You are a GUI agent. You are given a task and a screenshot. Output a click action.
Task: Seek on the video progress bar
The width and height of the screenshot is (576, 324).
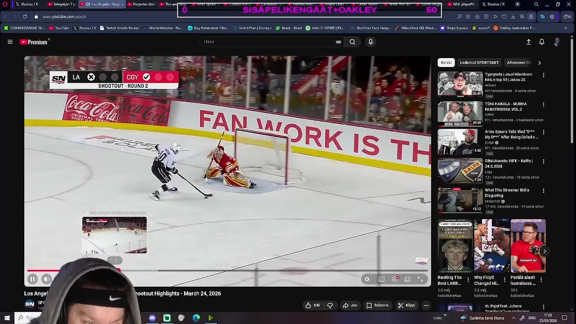pyautogui.click(x=227, y=271)
